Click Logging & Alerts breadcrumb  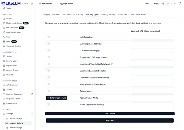click(66, 3)
